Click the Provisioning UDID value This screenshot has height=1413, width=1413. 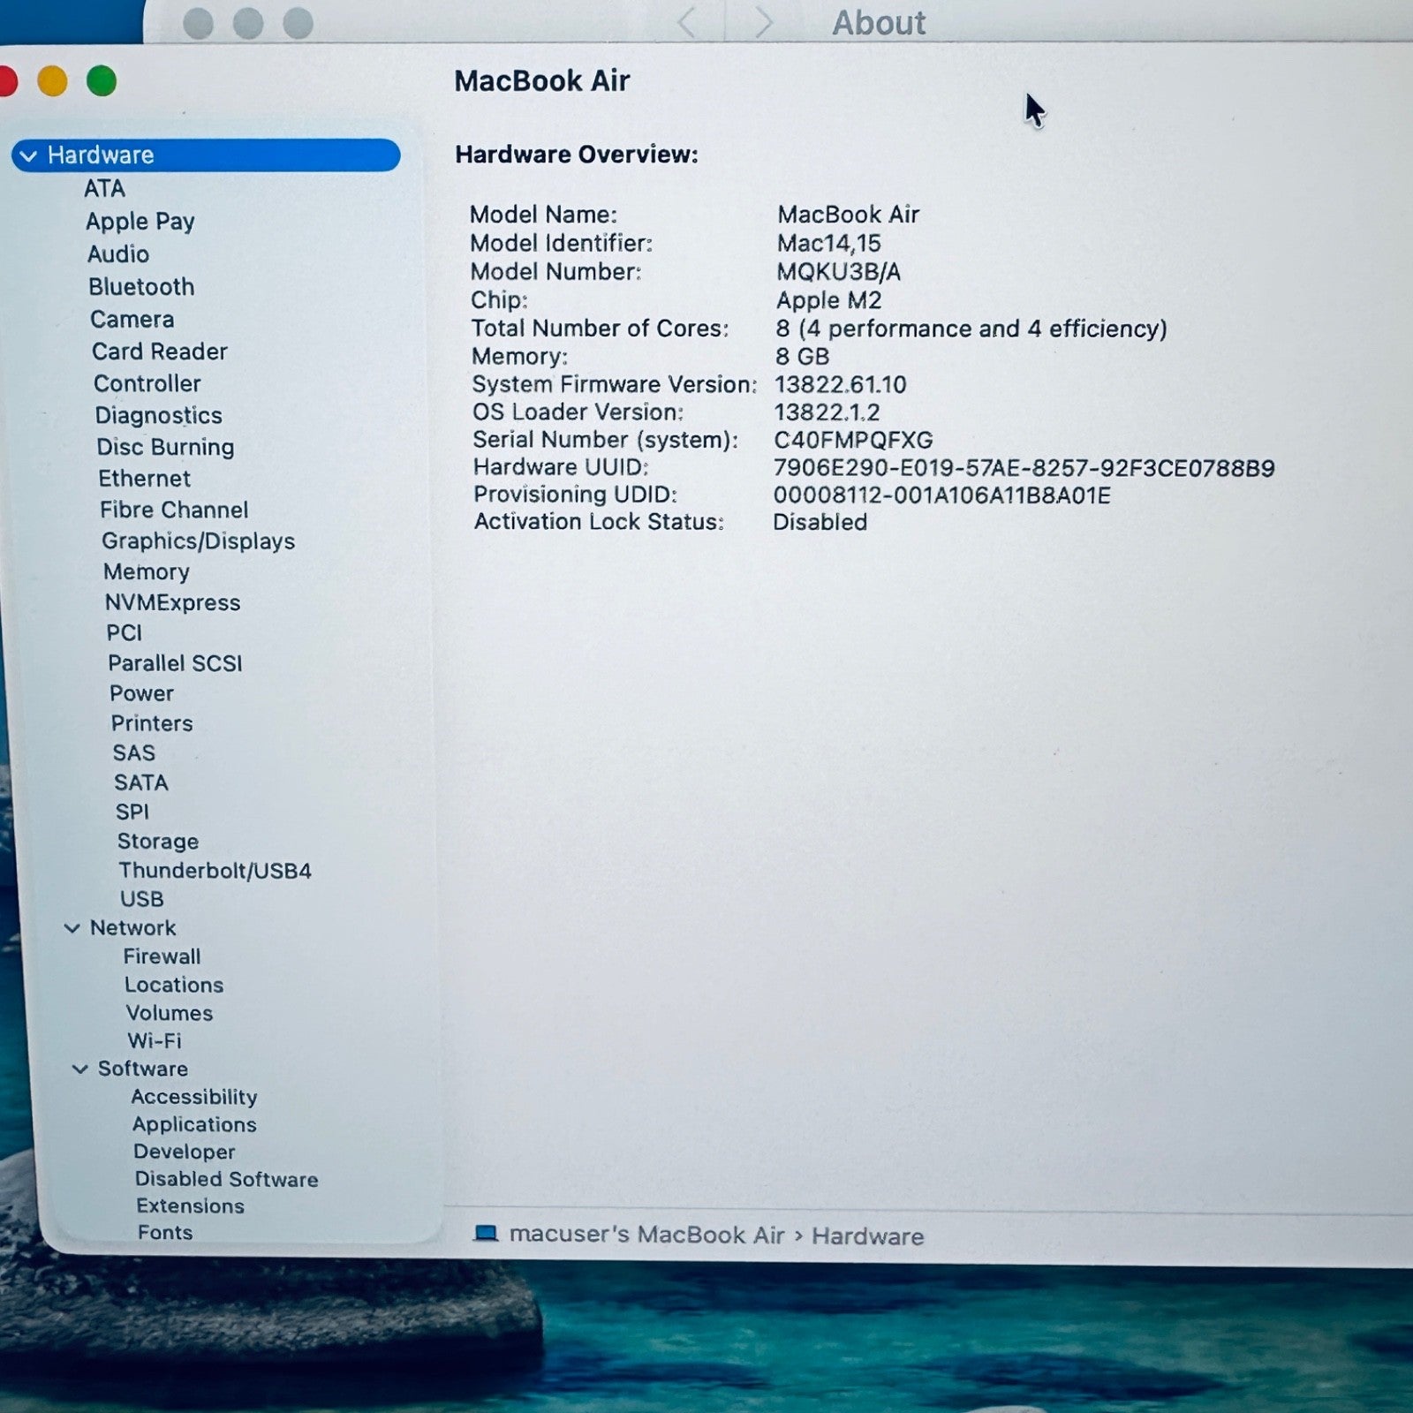coord(942,495)
